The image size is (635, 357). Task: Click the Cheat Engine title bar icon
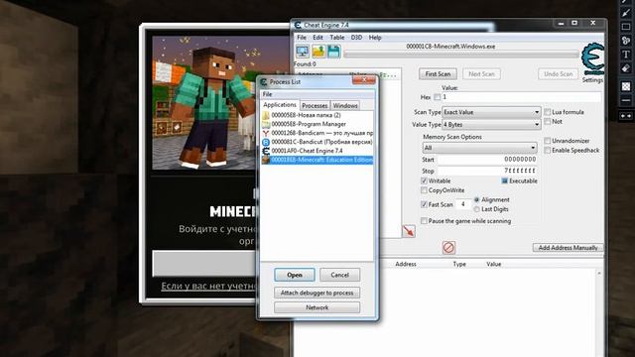point(298,25)
